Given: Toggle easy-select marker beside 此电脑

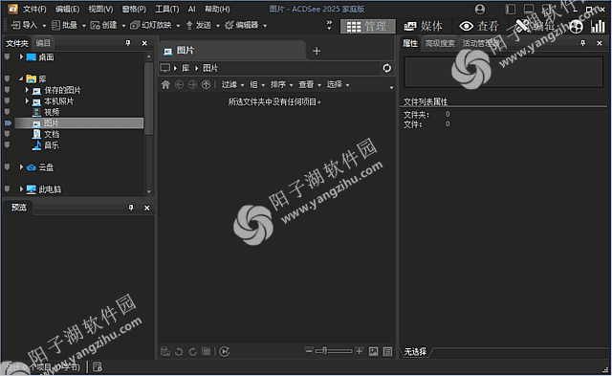Looking at the screenshot, I should (7, 189).
